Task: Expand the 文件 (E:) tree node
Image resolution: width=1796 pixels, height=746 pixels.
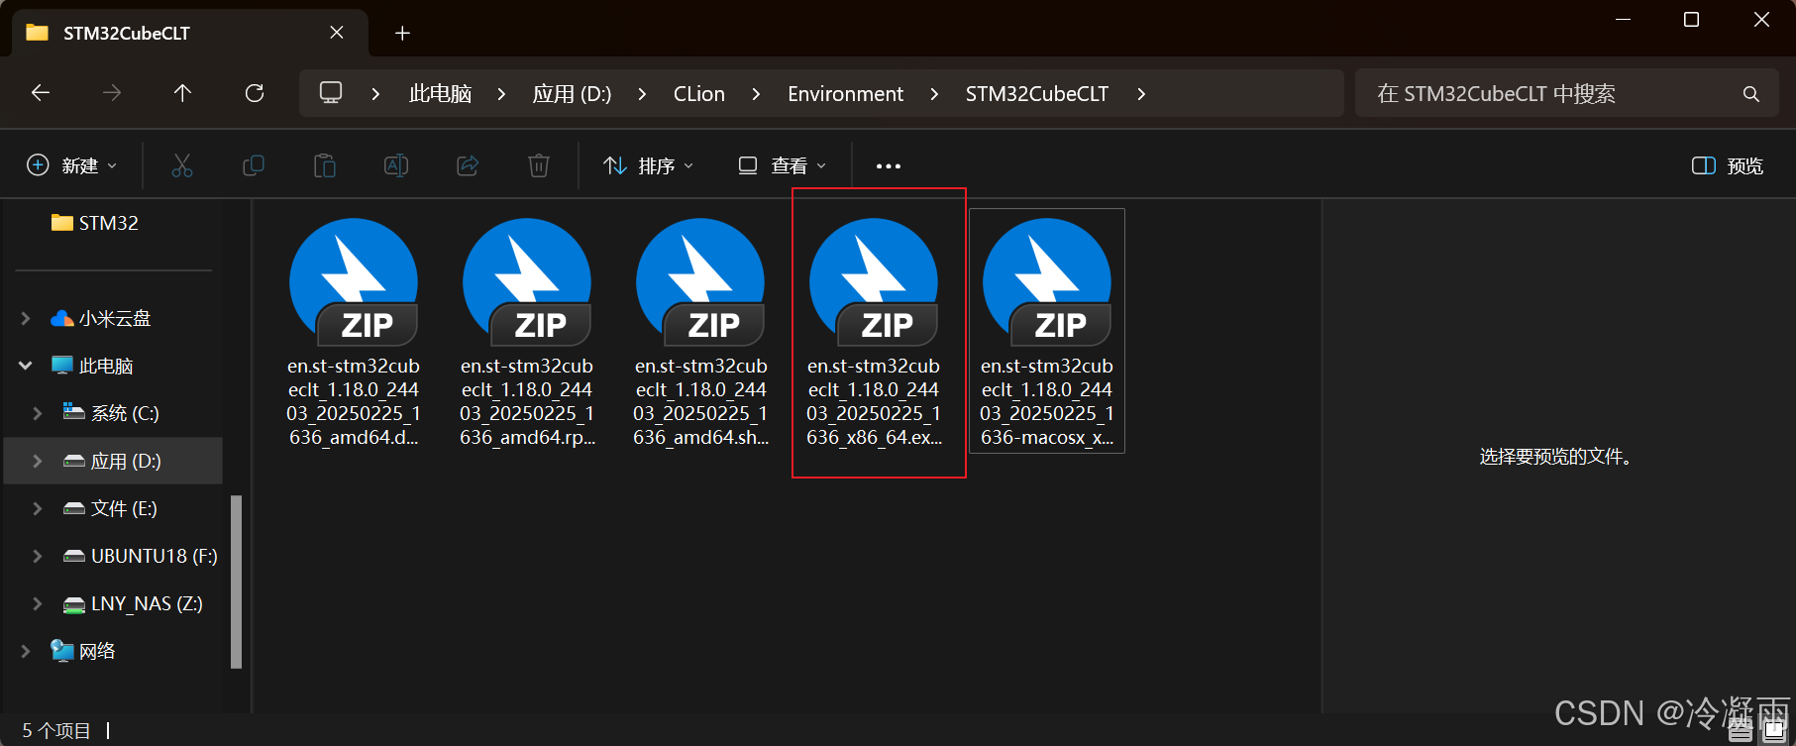Action: (38, 508)
